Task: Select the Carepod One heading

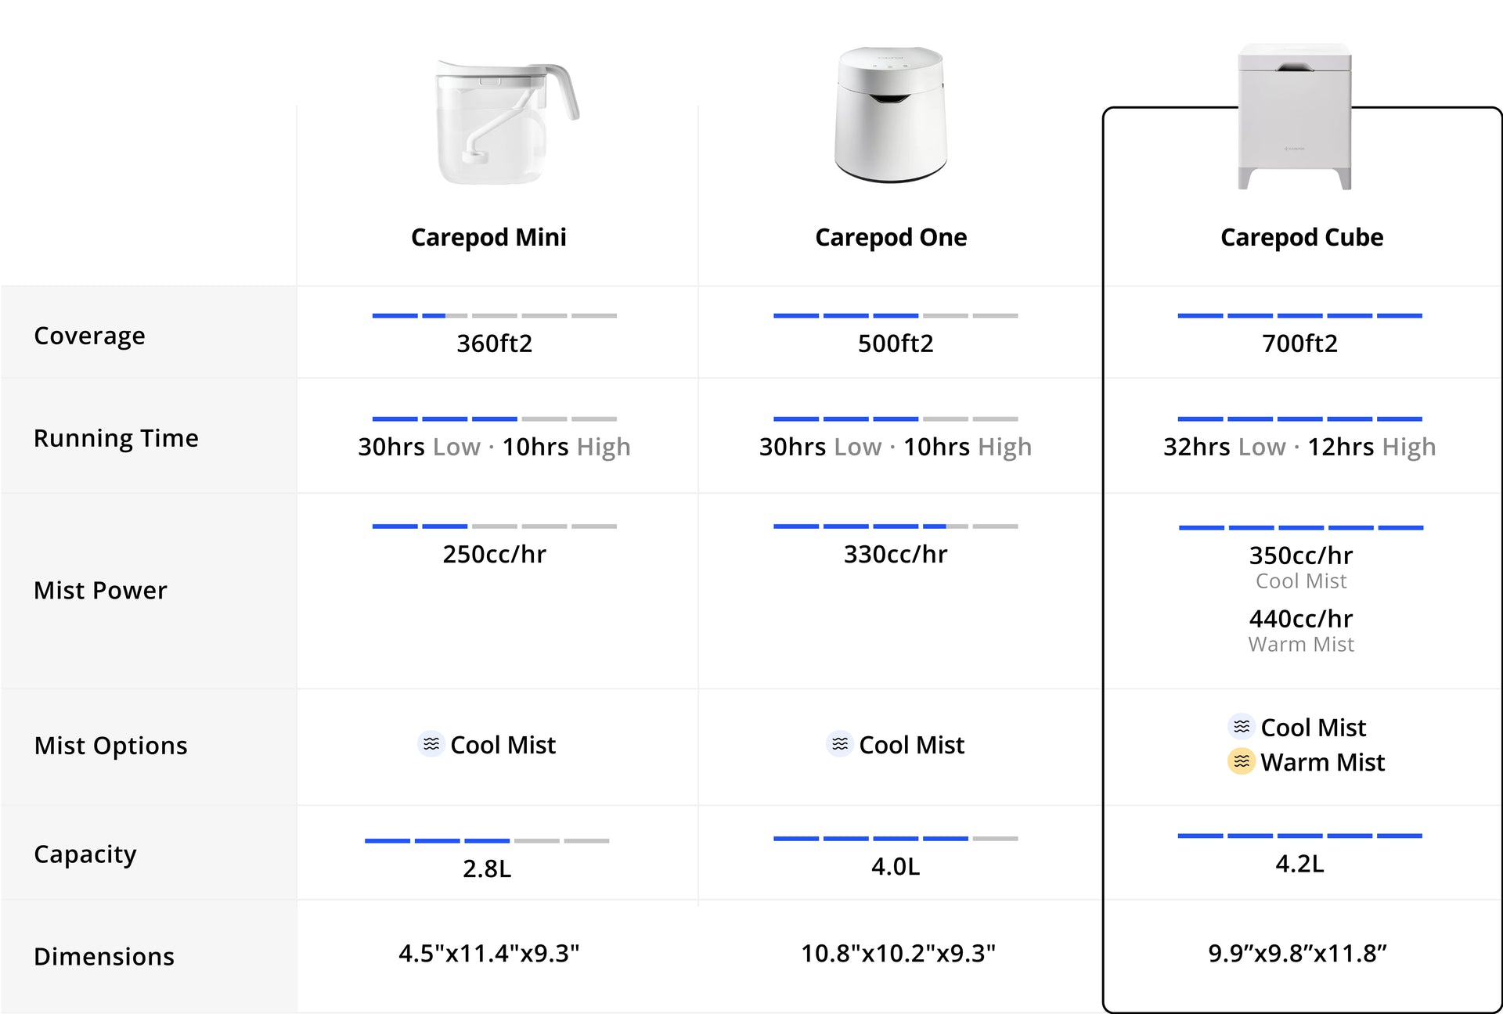Action: click(891, 237)
